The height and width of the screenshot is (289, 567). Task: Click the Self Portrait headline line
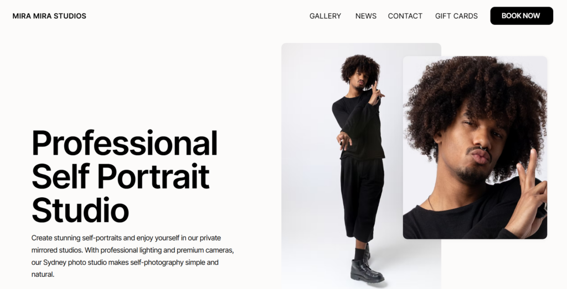120,176
